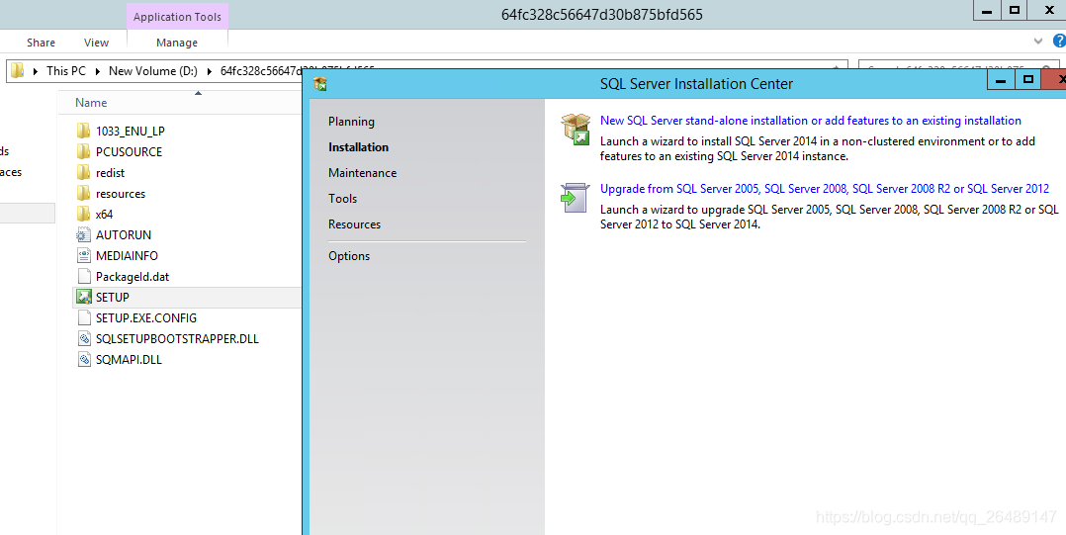Image resolution: width=1066 pixels, height=535 pixels.
Task: Open the Share ribbon tab
Action: (x=41, y=43)
